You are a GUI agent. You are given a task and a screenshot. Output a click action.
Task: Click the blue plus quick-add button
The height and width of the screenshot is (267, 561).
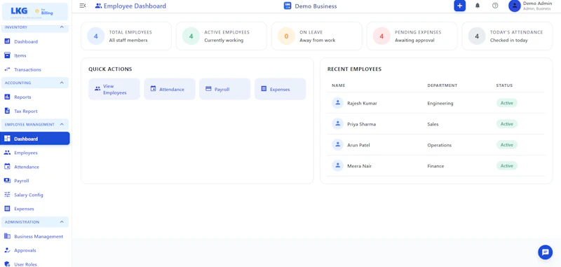coord(460,6)
